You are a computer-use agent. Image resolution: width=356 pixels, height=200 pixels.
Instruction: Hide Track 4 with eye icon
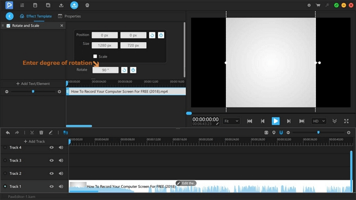click(x=51, y=147)
